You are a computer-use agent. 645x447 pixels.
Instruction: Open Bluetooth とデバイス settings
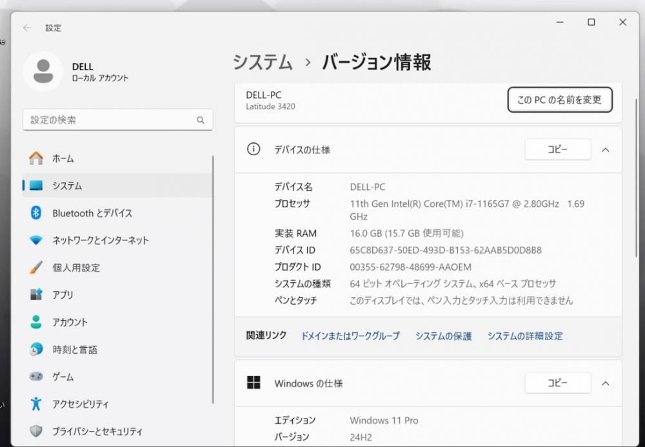point(117,213)
